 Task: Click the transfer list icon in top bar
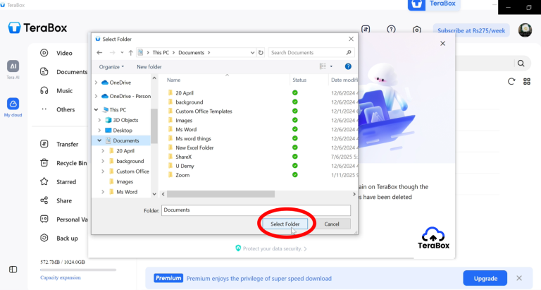pos(366,30)
